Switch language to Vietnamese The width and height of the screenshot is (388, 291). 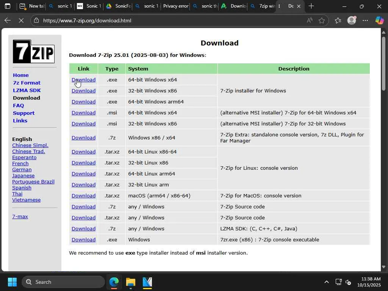tap(26, 200)
